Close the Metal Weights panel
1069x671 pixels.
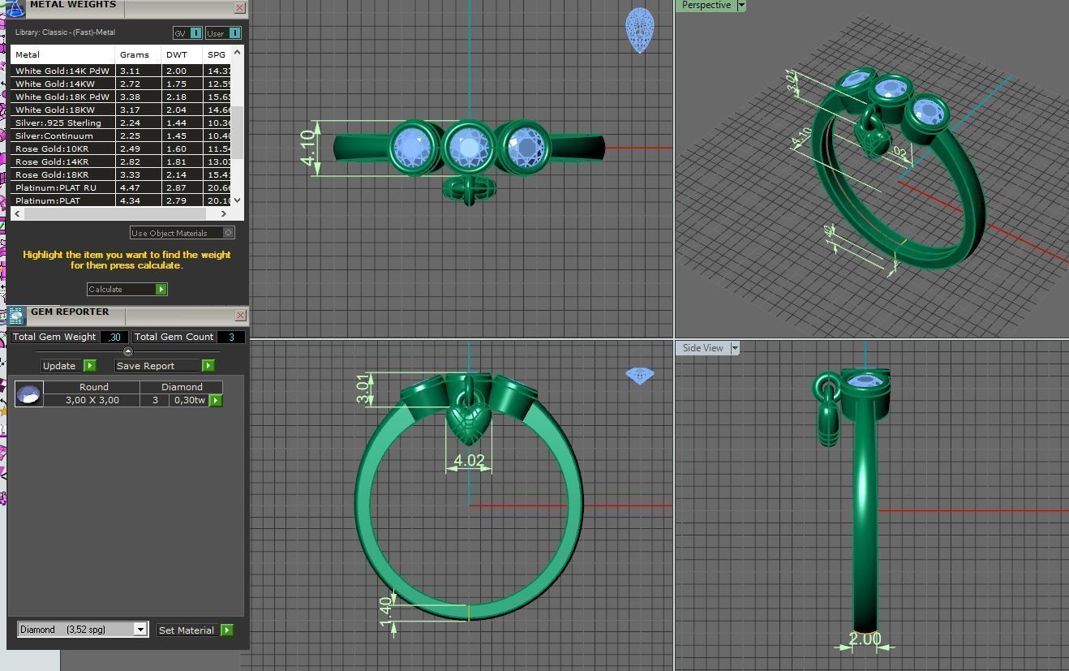tap(240, 7)
